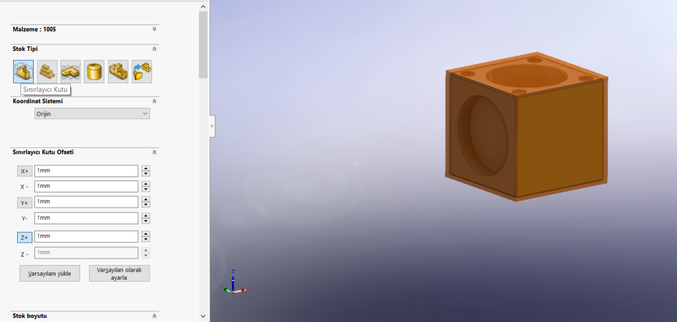The height and width of the screenshot is (322, 677).
Task: Collapse the Stok Tipi section
Action: coord(154,49)
